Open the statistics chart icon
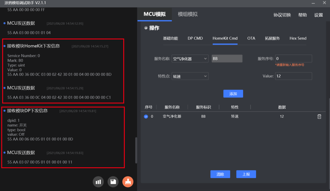 (x=98, y=182)
